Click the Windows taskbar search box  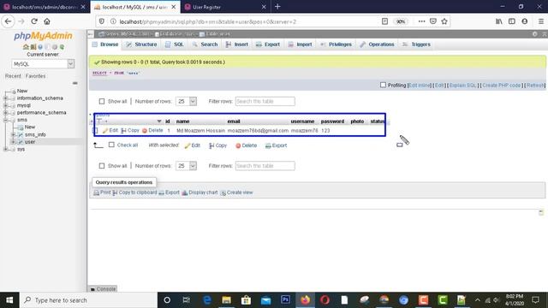click(x=89, y=300)
